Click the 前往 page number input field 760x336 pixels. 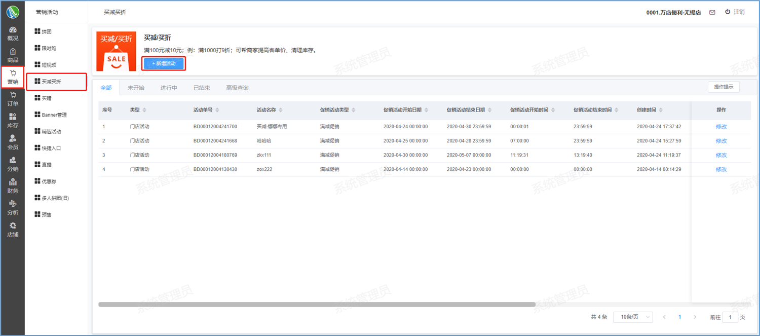coord(730,317)
